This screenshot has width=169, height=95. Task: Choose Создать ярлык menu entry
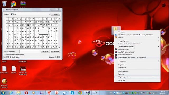[137, 71]
